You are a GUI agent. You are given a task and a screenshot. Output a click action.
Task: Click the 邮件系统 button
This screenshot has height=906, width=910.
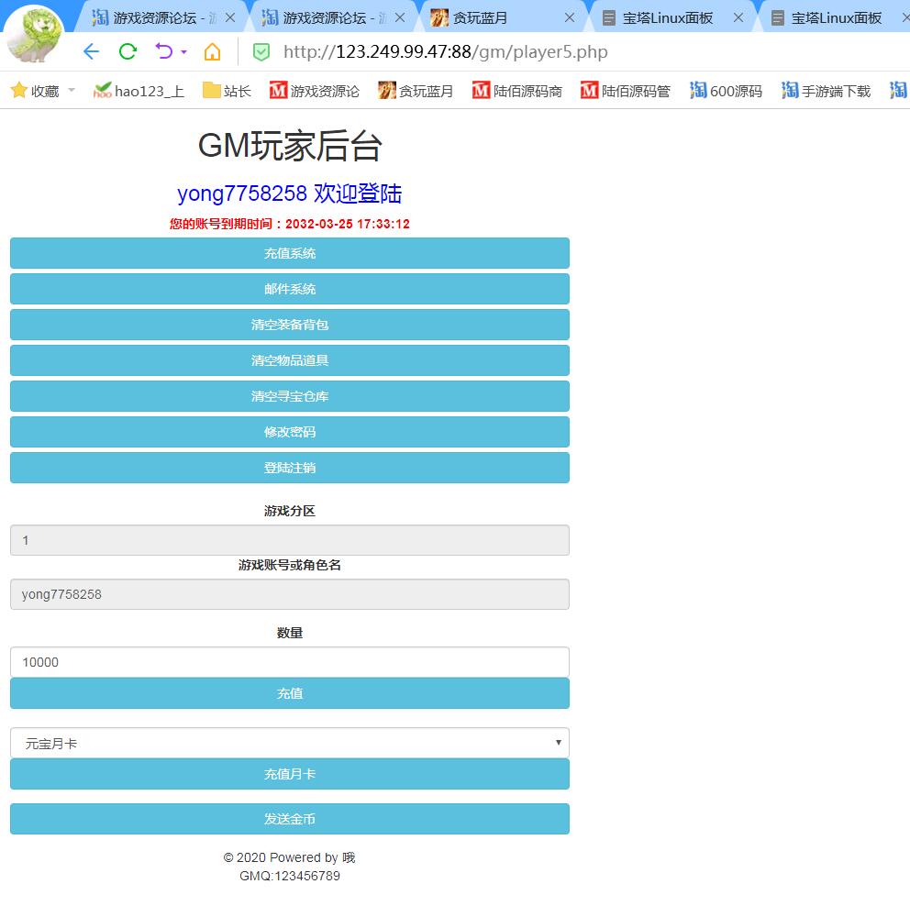point(289,289)
